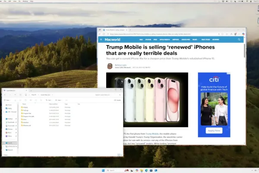Screen dimensions: 259x173
Task: Open Music in File Explorer sidebar
Action: click(x=9, y=133)
